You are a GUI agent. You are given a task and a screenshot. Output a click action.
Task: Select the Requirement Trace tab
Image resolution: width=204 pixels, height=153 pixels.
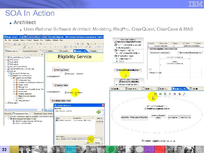point(22,114)
